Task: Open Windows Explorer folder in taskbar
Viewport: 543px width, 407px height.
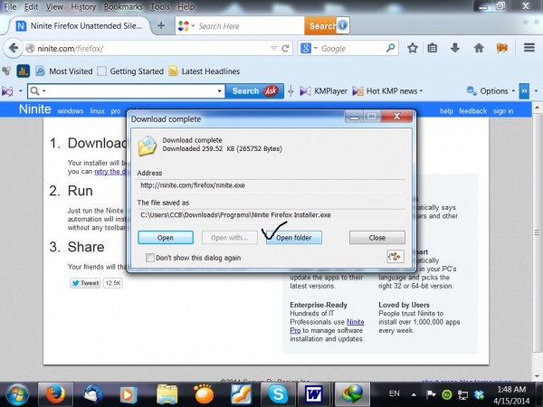Action: (x=167, y=394)
